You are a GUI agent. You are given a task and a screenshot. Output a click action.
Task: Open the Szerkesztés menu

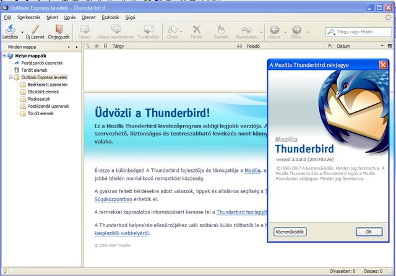pyautogui.click(x=29, y=17)
